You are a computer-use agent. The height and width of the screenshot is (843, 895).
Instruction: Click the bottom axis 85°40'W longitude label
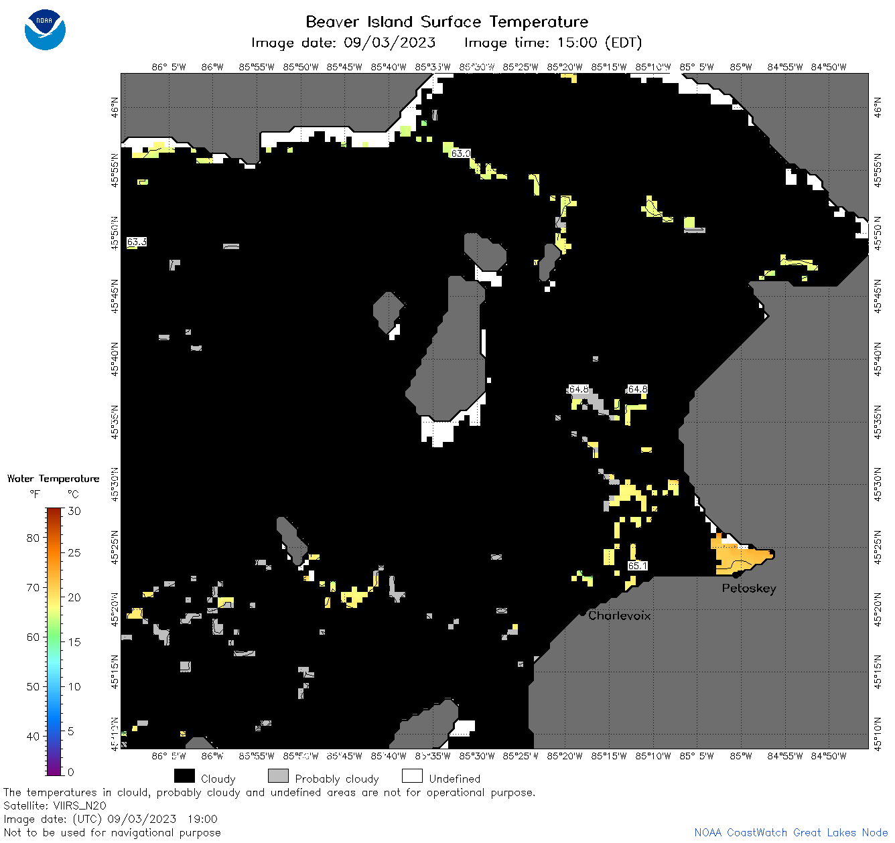pos(389,756)
